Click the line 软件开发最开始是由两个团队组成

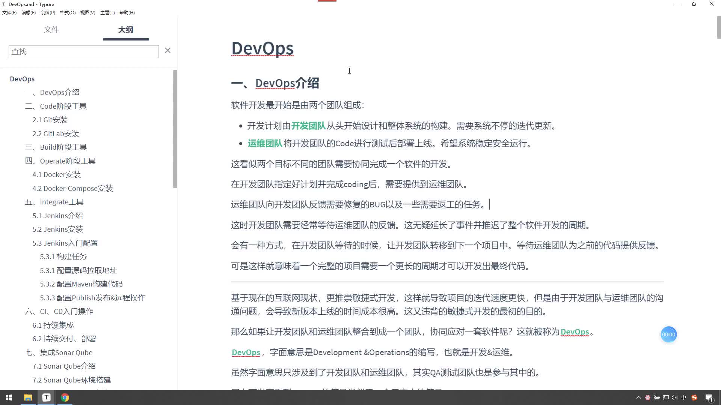coord(298,105)
